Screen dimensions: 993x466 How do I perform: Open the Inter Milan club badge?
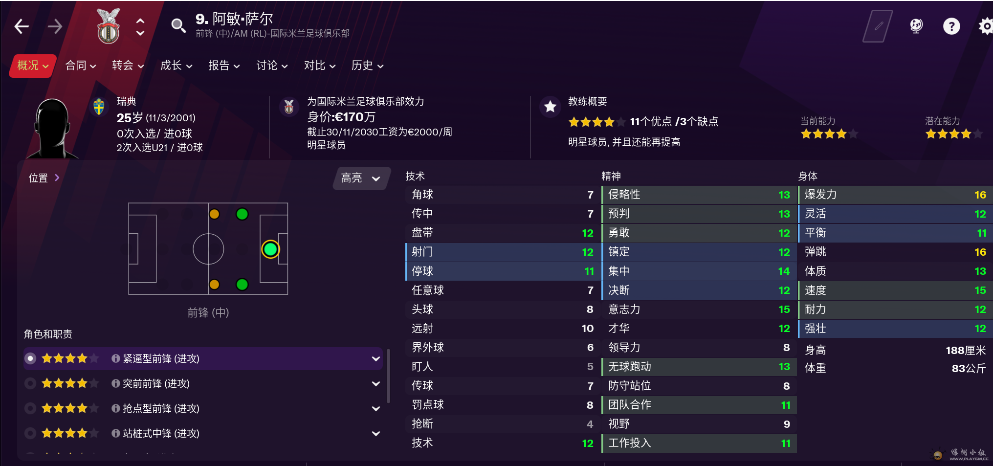tap(108, 26)
